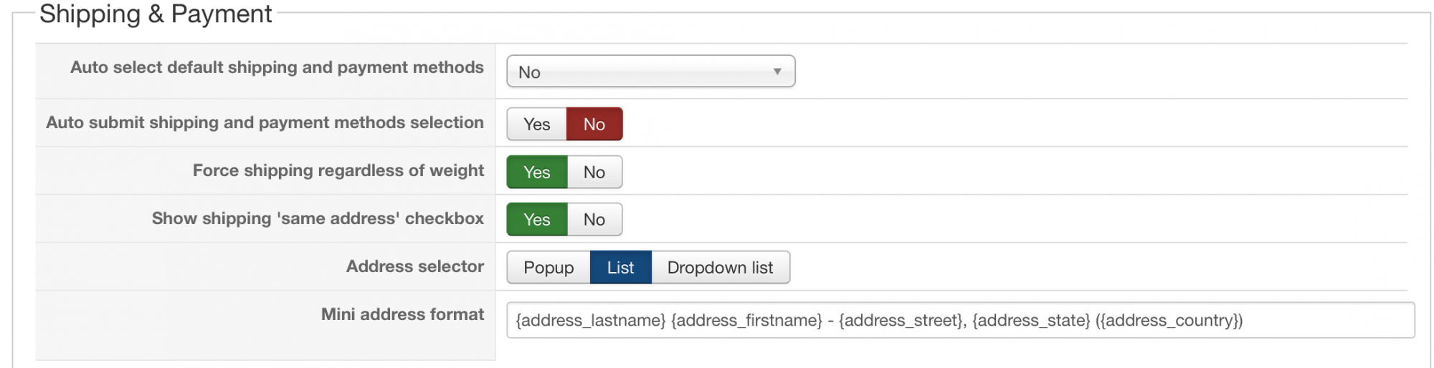Select Yes for 'same address' checkbox option
The image size is (1434, 368).
click(x=536, y=220)
